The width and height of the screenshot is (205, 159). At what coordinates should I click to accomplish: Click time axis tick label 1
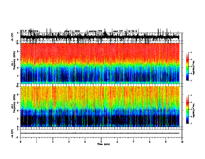36,142
